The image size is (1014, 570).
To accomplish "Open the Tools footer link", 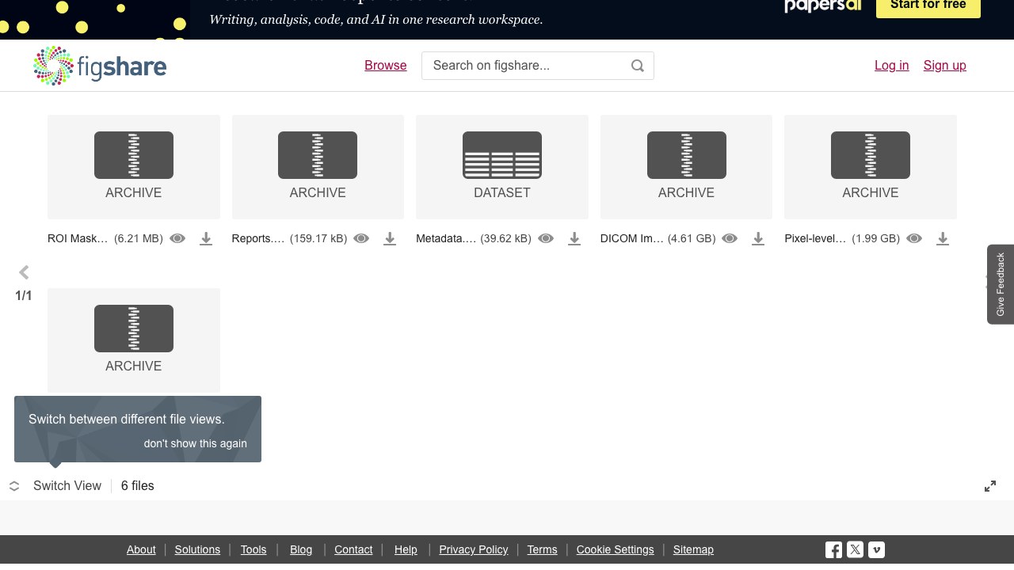I will [253, 549].
